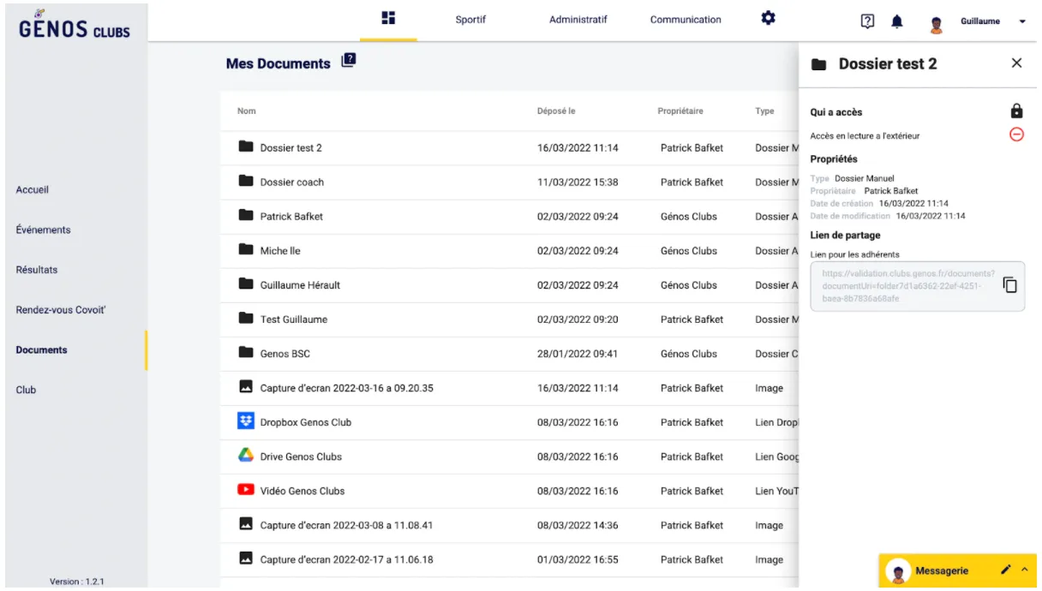The width and height of the screenshot is (1042, 591).
Task: Open the Administratif menu
Action: point(578,20)
